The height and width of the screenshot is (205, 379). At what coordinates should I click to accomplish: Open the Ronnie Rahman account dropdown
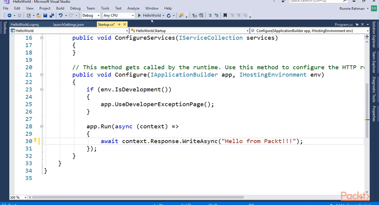pyautogui.click(x=354, y=9)
